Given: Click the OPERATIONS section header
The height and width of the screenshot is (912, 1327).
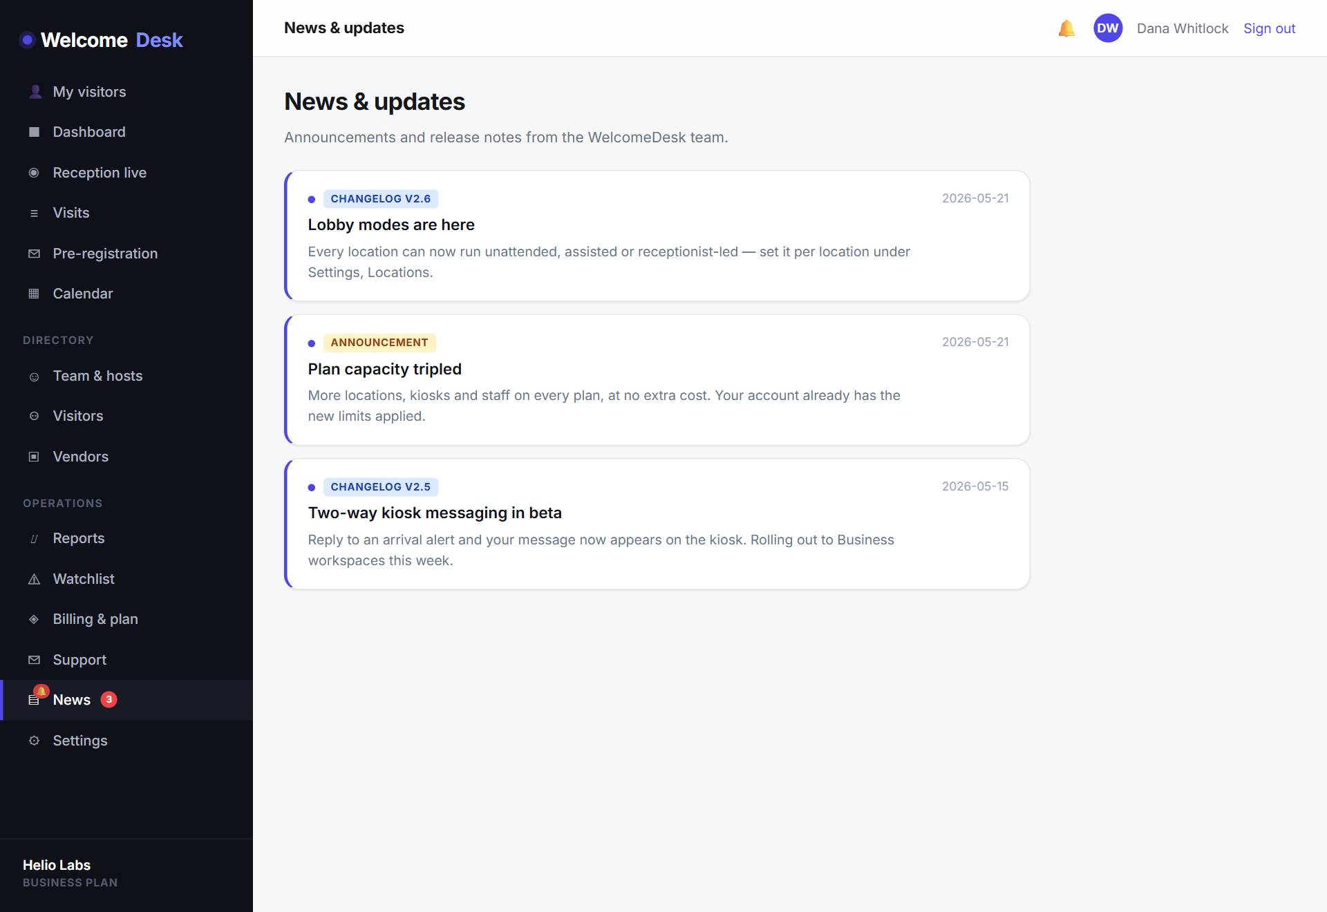Looking at the screenshot, I should click(x=63, y=504).
